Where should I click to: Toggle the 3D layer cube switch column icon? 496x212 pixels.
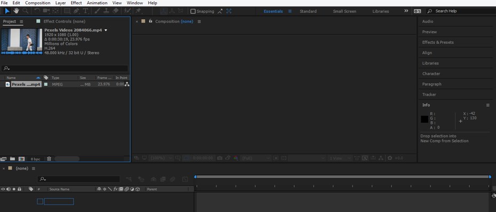point(138,189)
